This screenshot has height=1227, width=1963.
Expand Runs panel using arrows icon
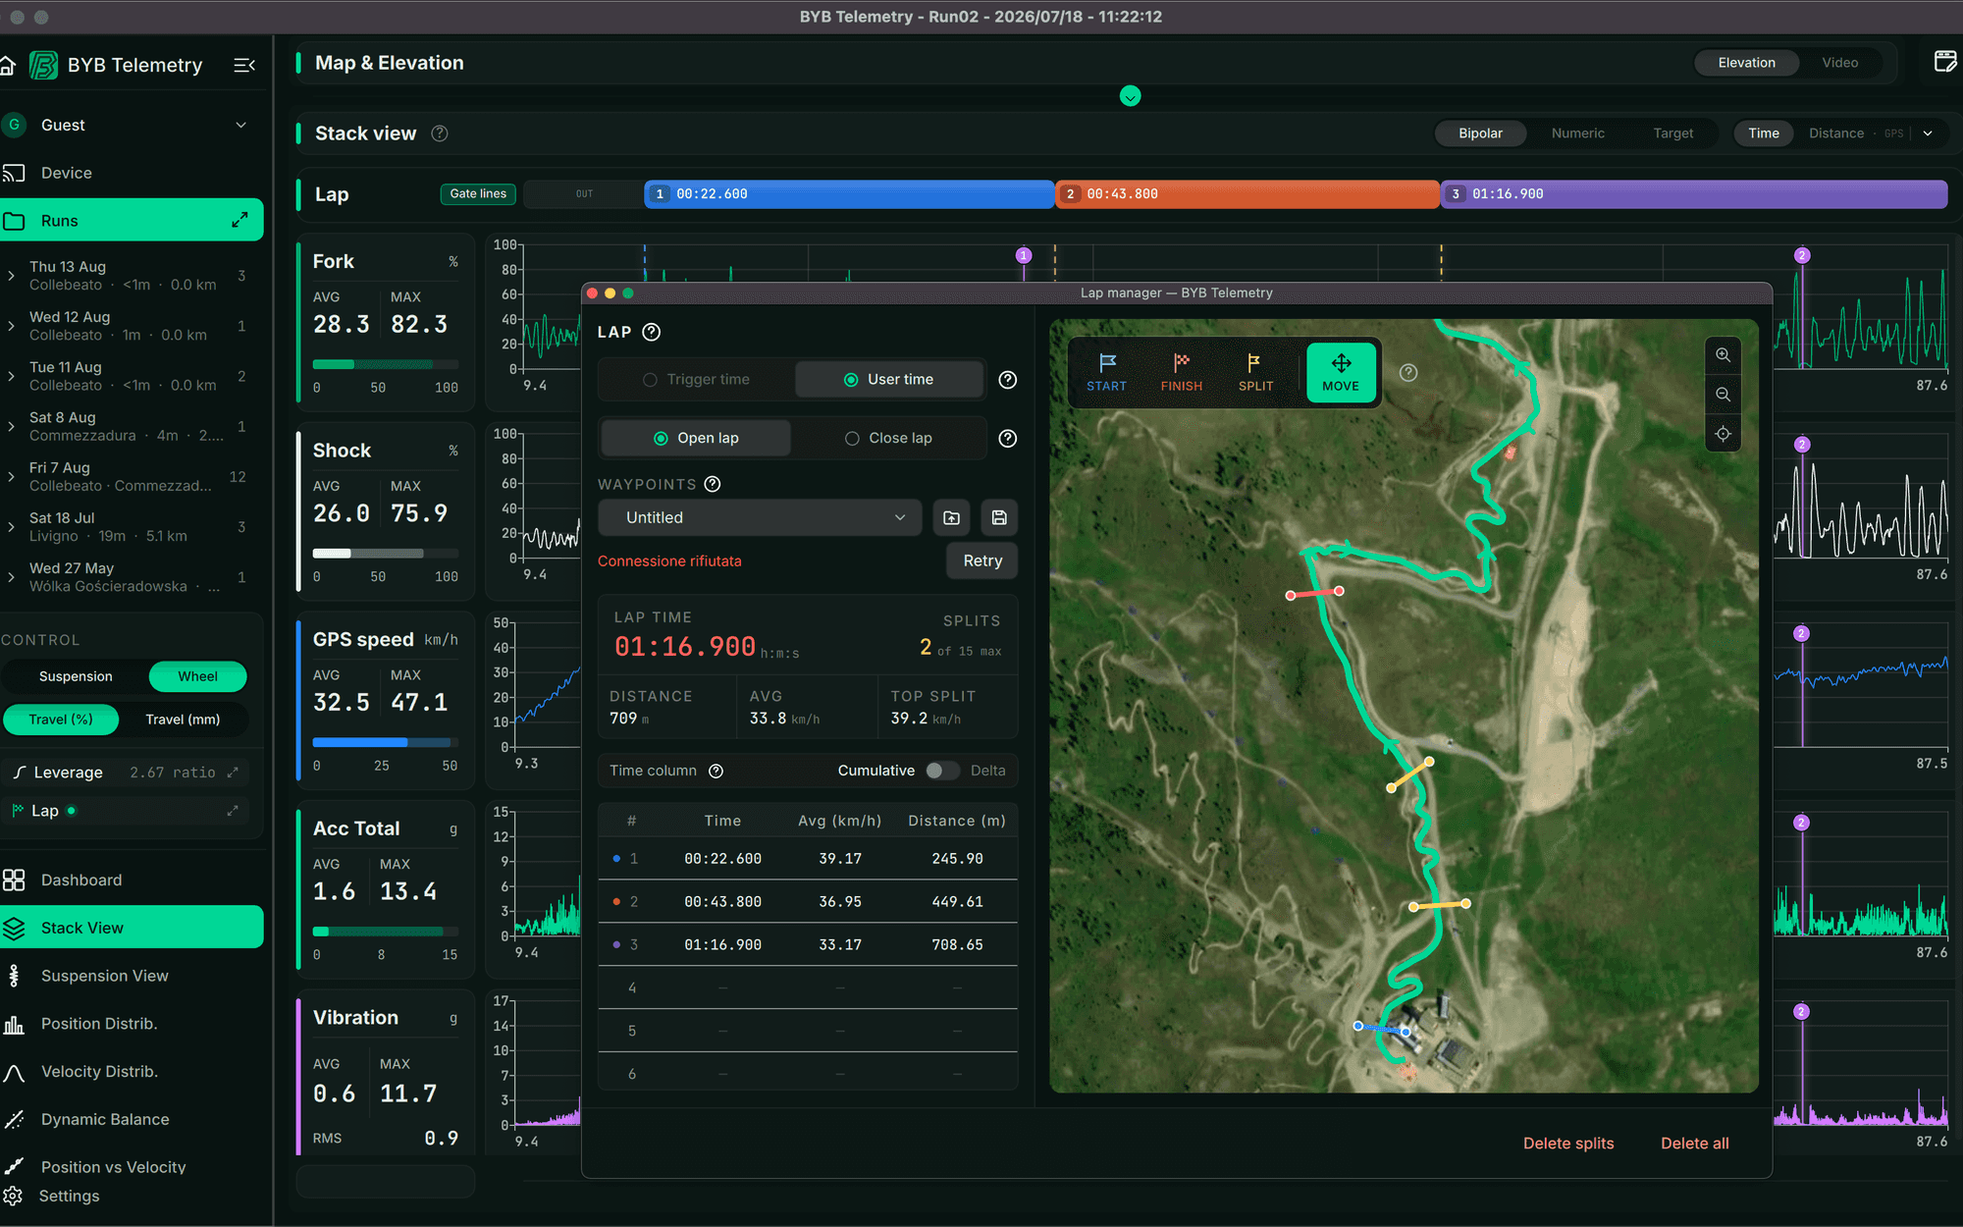click(239, 221)
